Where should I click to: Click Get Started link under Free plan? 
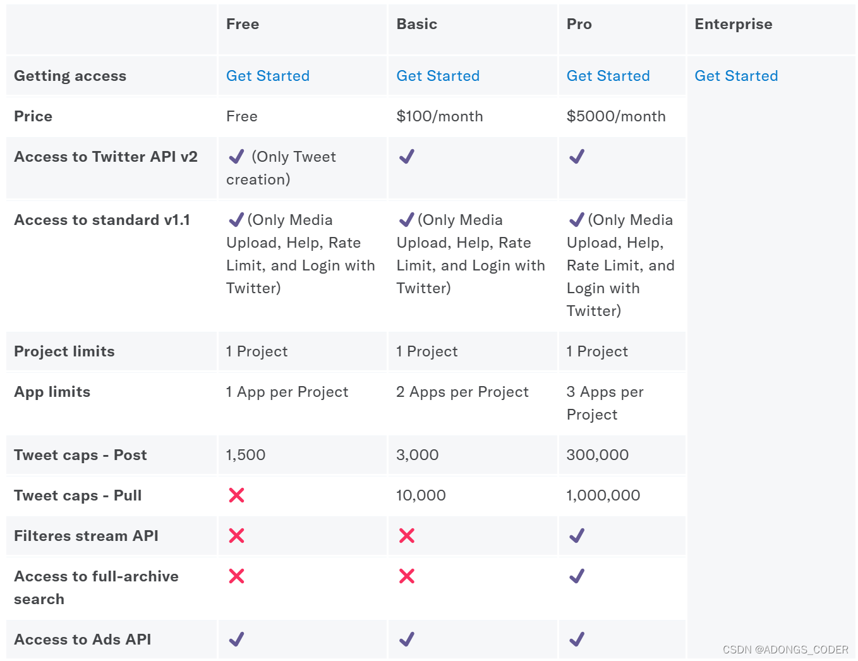click(267, 76)
